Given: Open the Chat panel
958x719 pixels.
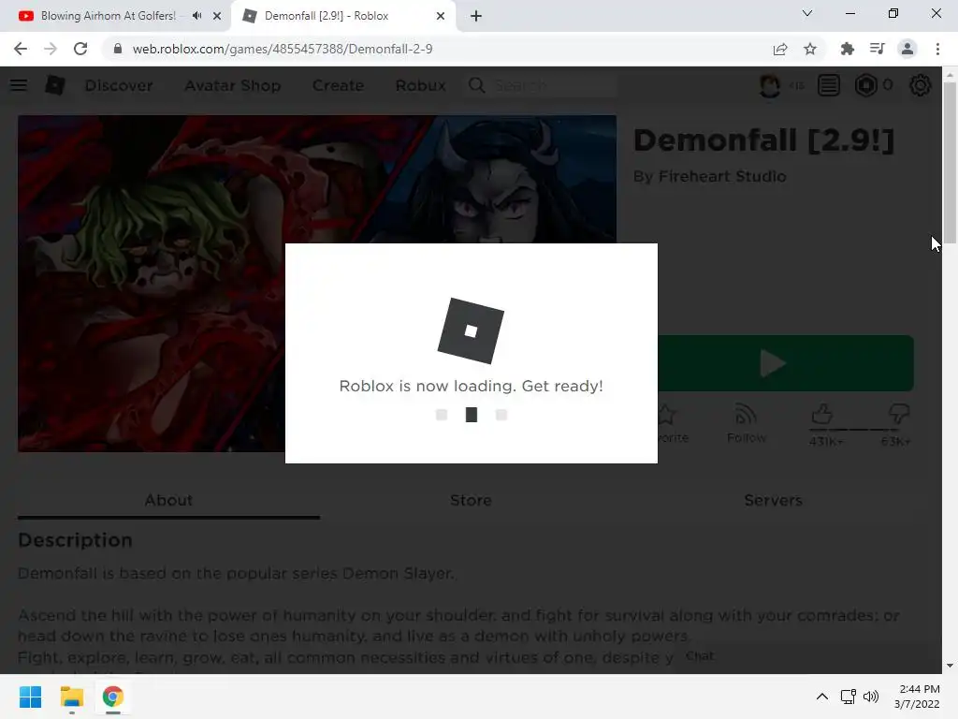Looking at the screenshot, I should (x=700, y=656).
